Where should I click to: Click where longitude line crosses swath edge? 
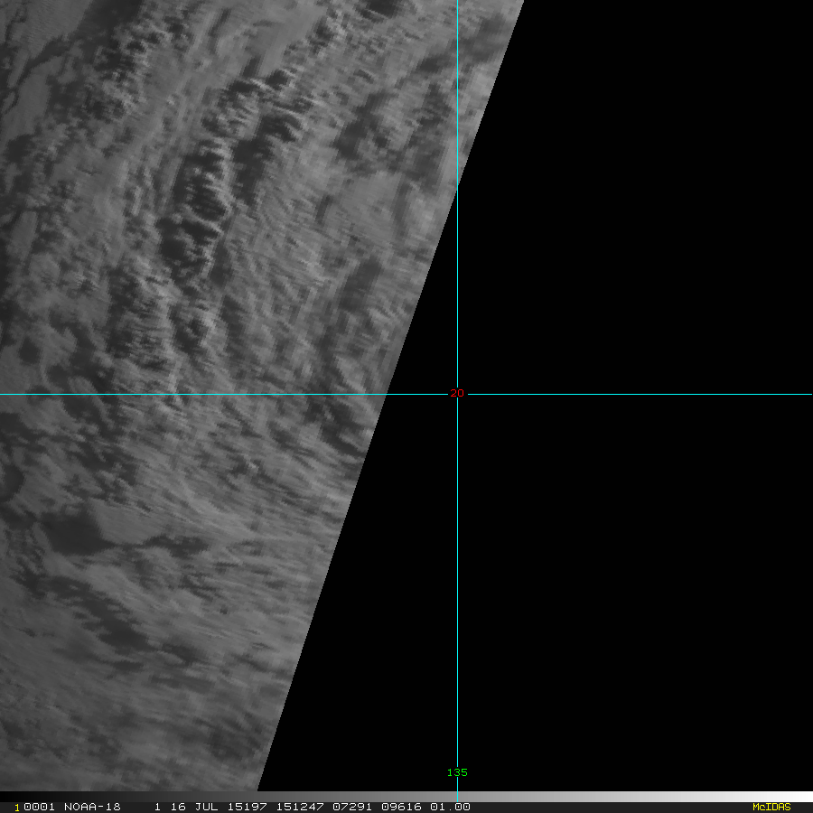tap(457, 187)
